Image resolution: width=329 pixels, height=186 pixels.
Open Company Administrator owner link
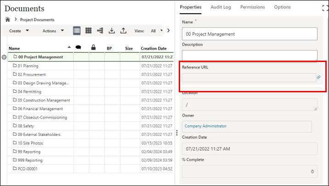point(205,126)
